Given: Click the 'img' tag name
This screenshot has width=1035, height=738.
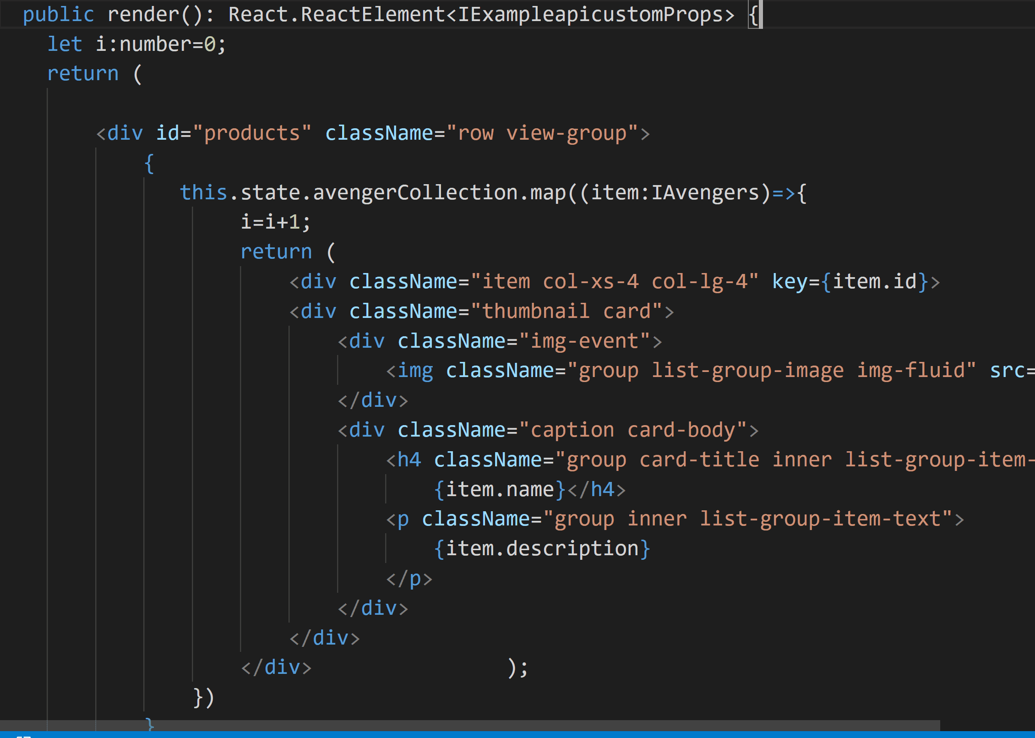Looking at the screenshot, I should coord(415,370).
